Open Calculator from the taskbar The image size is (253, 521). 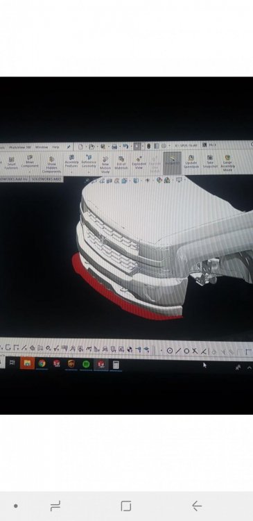click(116, 365)
